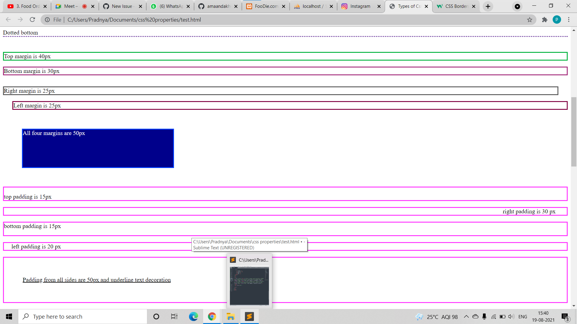Show hidden system tray icons chevron

point(466,316)
